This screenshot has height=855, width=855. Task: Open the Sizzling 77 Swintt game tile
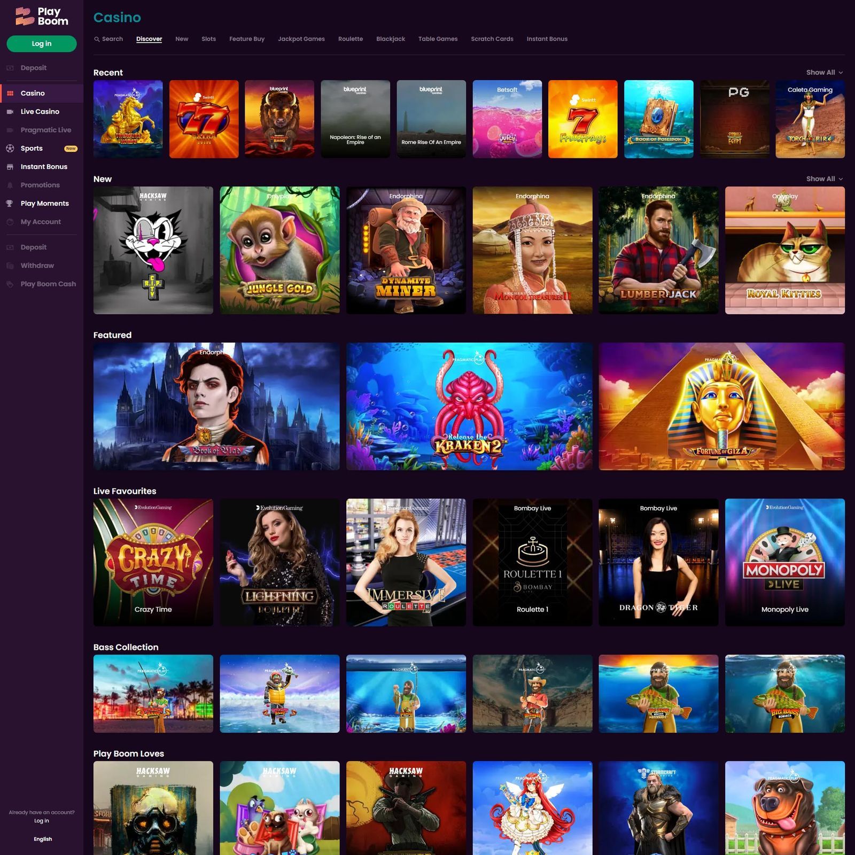[x=204, y=119]
